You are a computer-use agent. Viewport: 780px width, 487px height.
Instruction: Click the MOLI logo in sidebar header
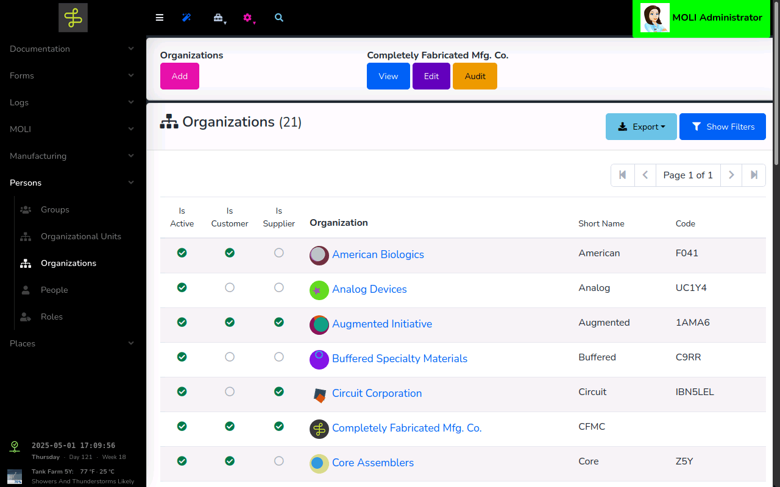coord(73,18)
